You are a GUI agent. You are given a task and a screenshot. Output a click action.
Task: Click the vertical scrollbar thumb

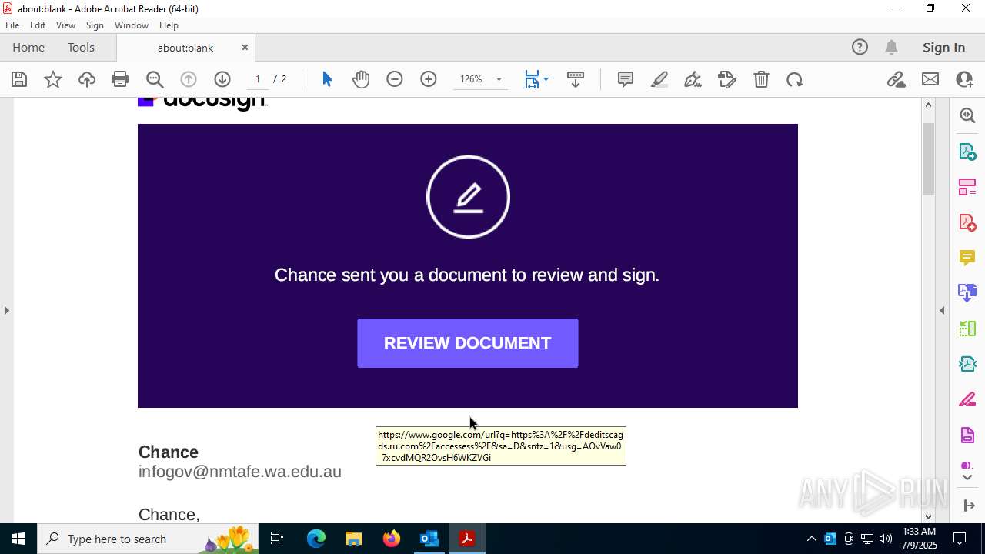[929, 159]
